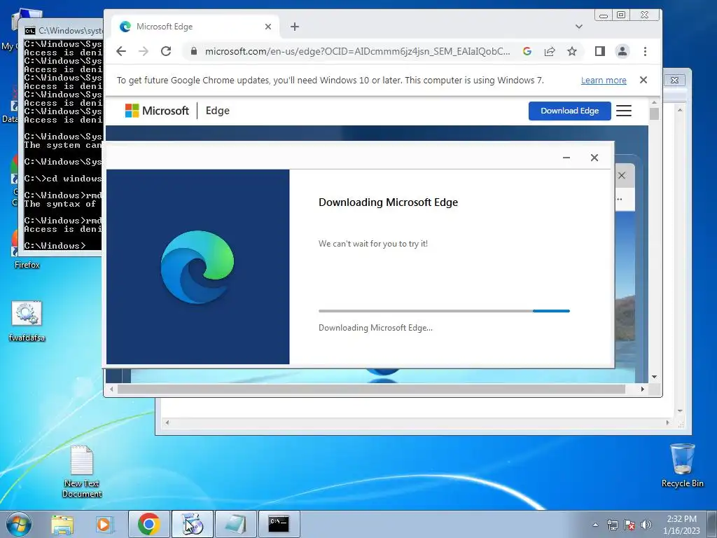Close the gray panel behind the installer
This screenshot has width=717, height=538.
pos(622,176)
